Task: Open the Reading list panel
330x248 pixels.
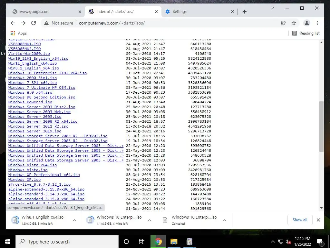Action: [x=306, y=33]
